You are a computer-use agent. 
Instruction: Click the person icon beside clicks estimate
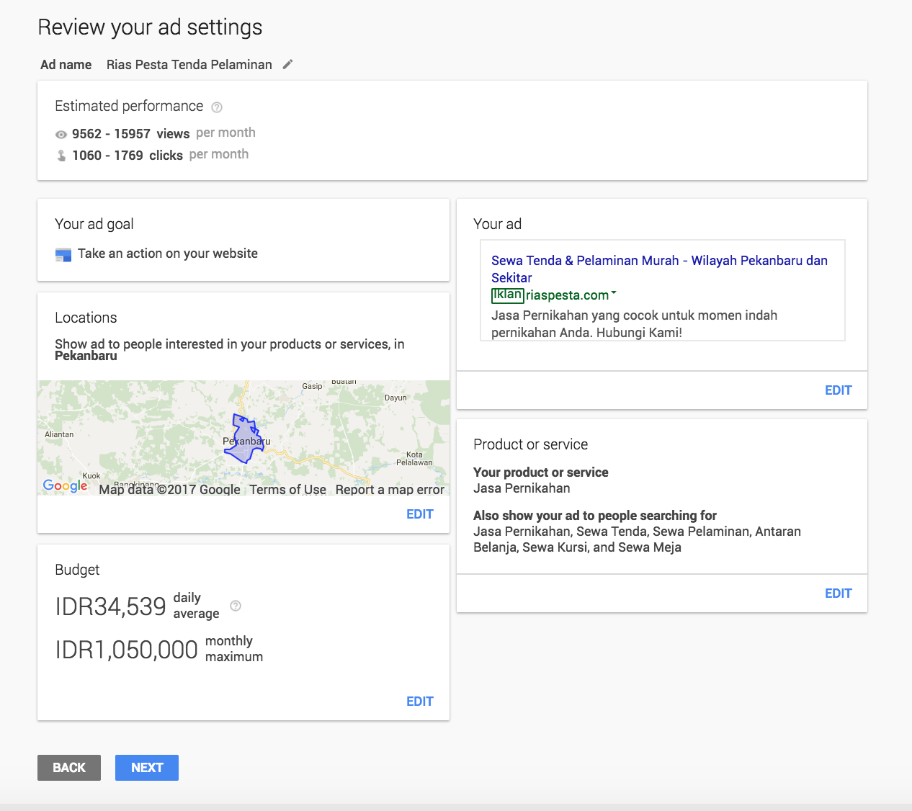pos(61,155)
